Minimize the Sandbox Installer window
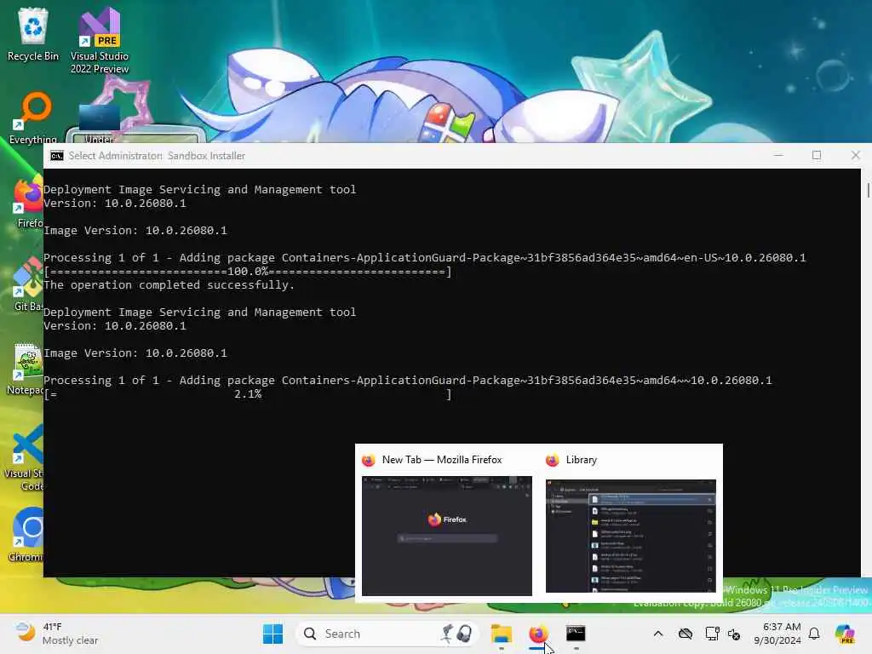 [778, 155]
